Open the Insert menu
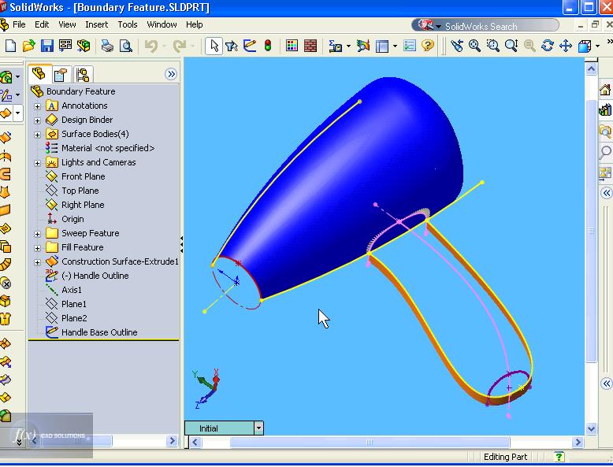Screen dimensions: 613x467 pos(97,24)
